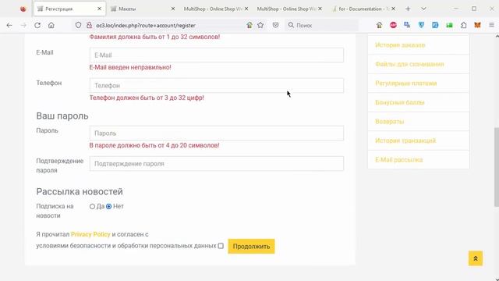The image size is (499, 281).
Task: Click the 'Ваш пароль' heading
Action: coord(62,116)
